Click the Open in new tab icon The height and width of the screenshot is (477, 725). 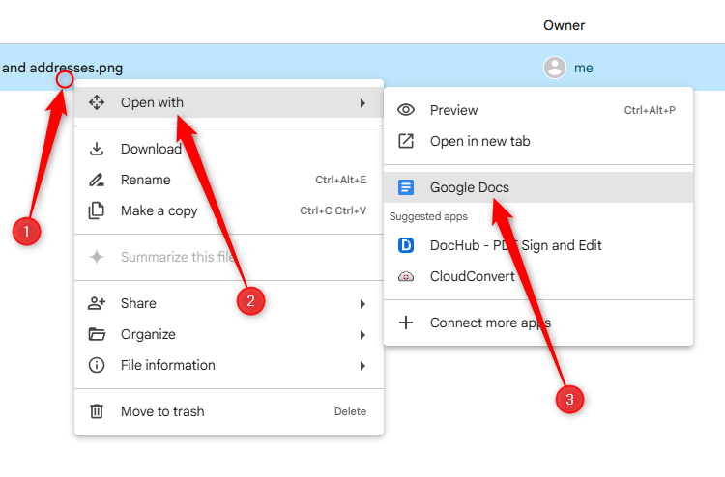[x=406, y=141]
